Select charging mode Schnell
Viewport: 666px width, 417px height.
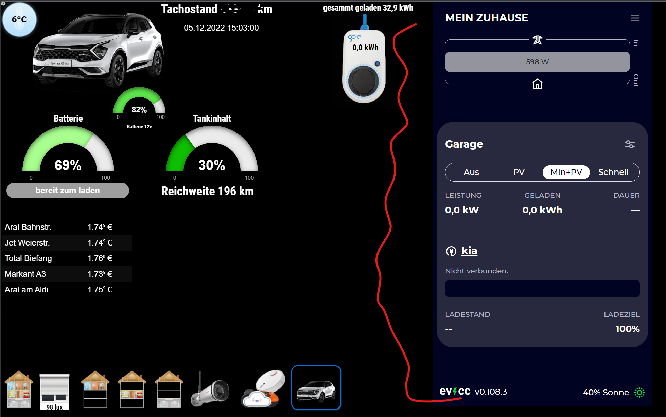(613, 172)
